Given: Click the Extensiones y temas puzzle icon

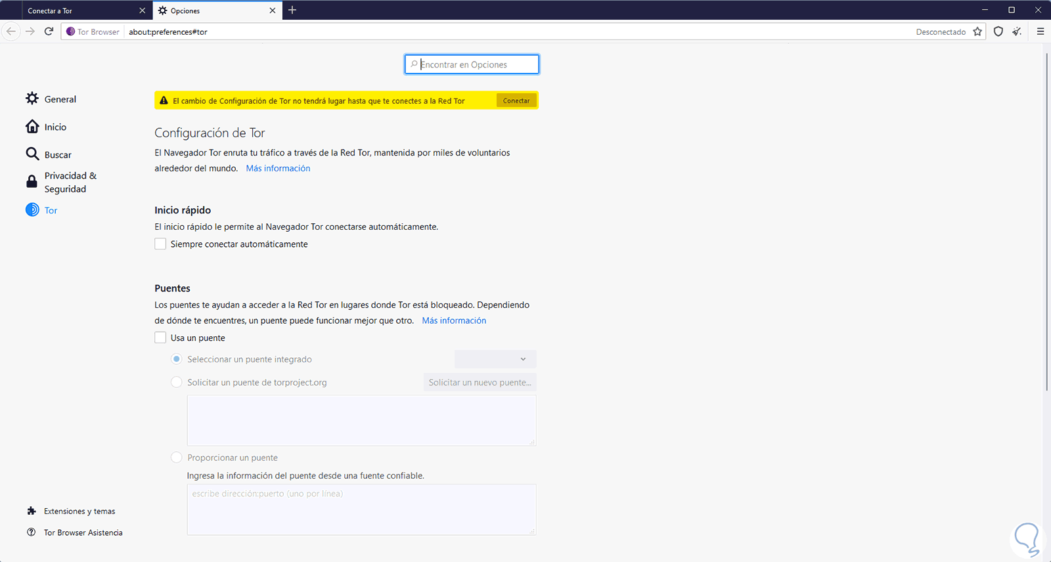Looking at the screenshot, I should tap(32, 511).
